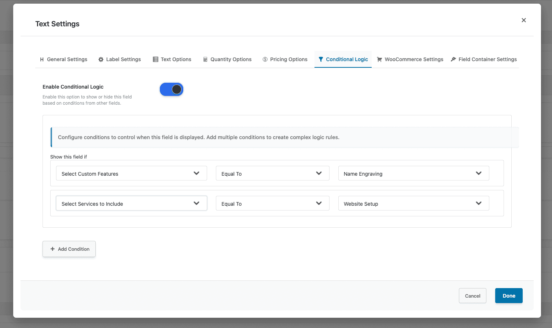Go to the Text Options tab
The width and height of the screenshot is (552, 328).
(176, 59)
